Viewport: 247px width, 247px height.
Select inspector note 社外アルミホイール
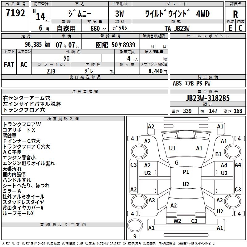23,197
